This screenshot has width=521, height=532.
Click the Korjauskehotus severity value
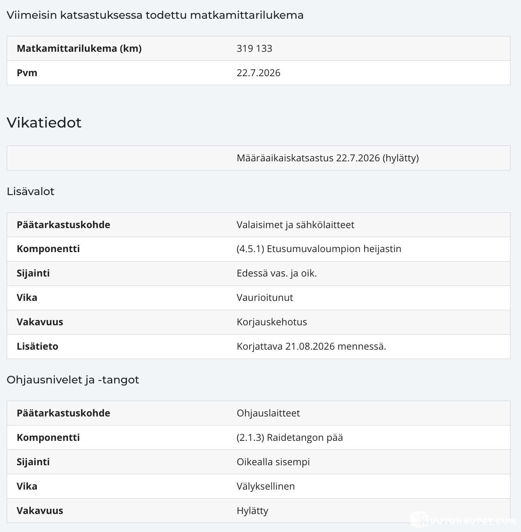click(272, 322)
